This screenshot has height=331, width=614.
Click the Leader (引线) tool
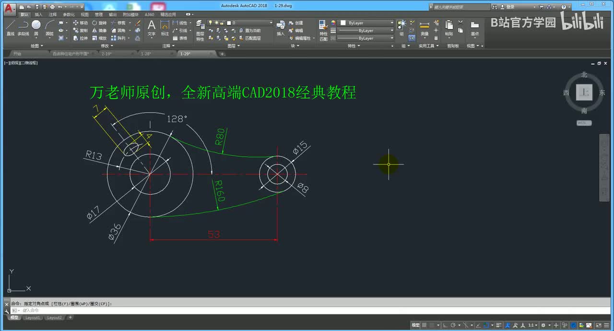(180, 30)
